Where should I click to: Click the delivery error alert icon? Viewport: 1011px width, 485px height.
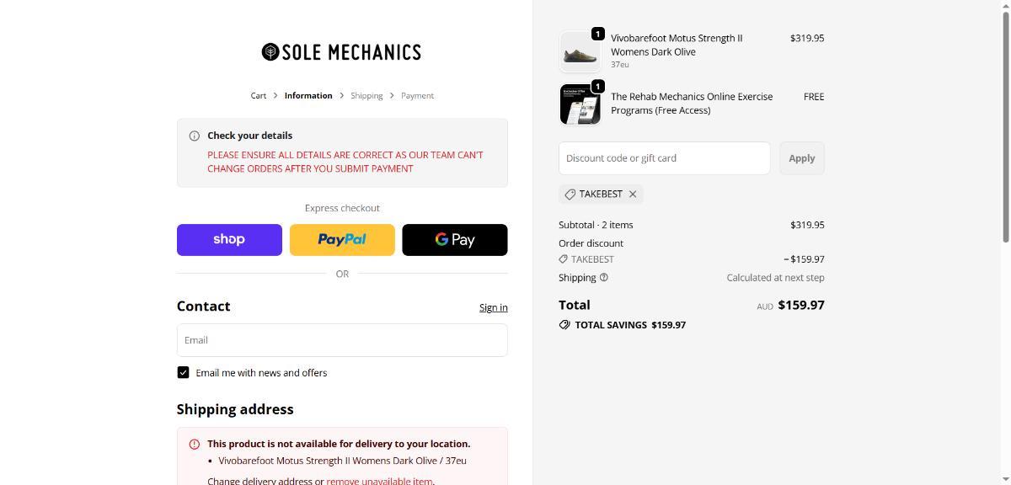coord(195,444)
